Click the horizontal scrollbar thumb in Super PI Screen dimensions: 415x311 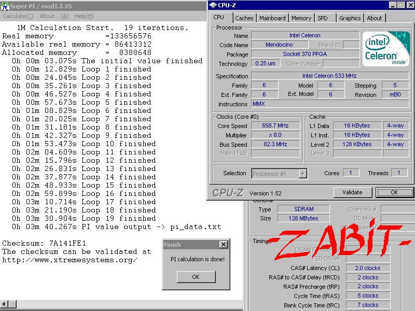pyautogui.click(x=12, y=304)
